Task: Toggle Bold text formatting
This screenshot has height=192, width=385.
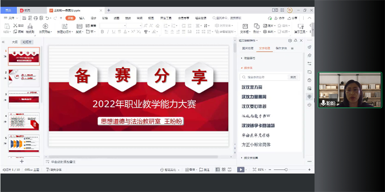Action: click(x=103, y=32)
